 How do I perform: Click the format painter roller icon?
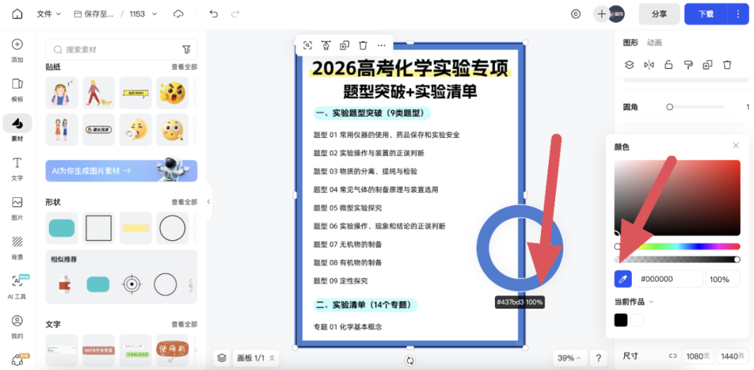(x=688, y=65)
